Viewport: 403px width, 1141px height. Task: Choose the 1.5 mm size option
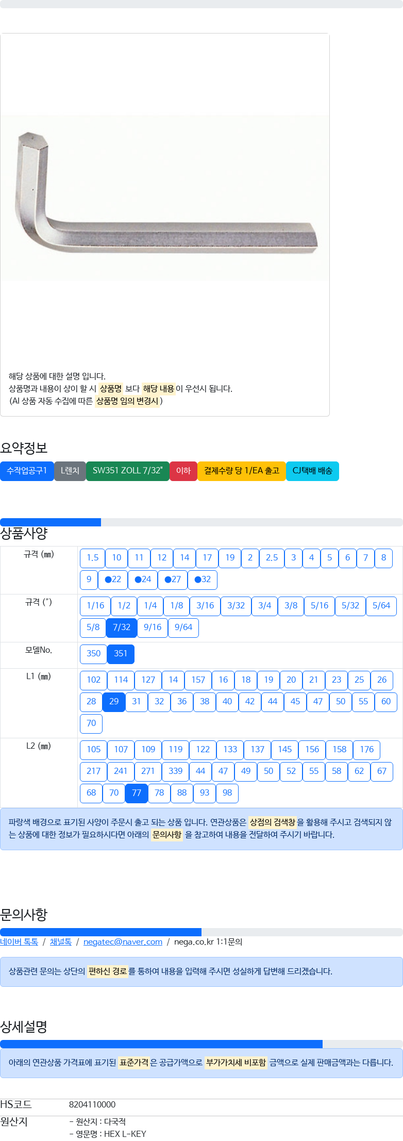[92, 558]
